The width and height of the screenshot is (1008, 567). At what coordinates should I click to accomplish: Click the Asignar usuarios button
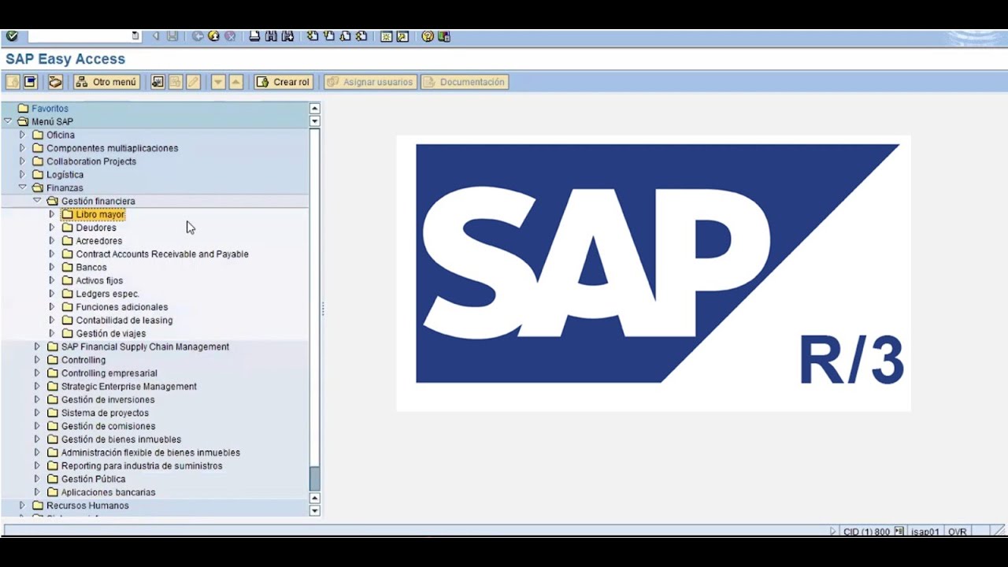[370, 82]
